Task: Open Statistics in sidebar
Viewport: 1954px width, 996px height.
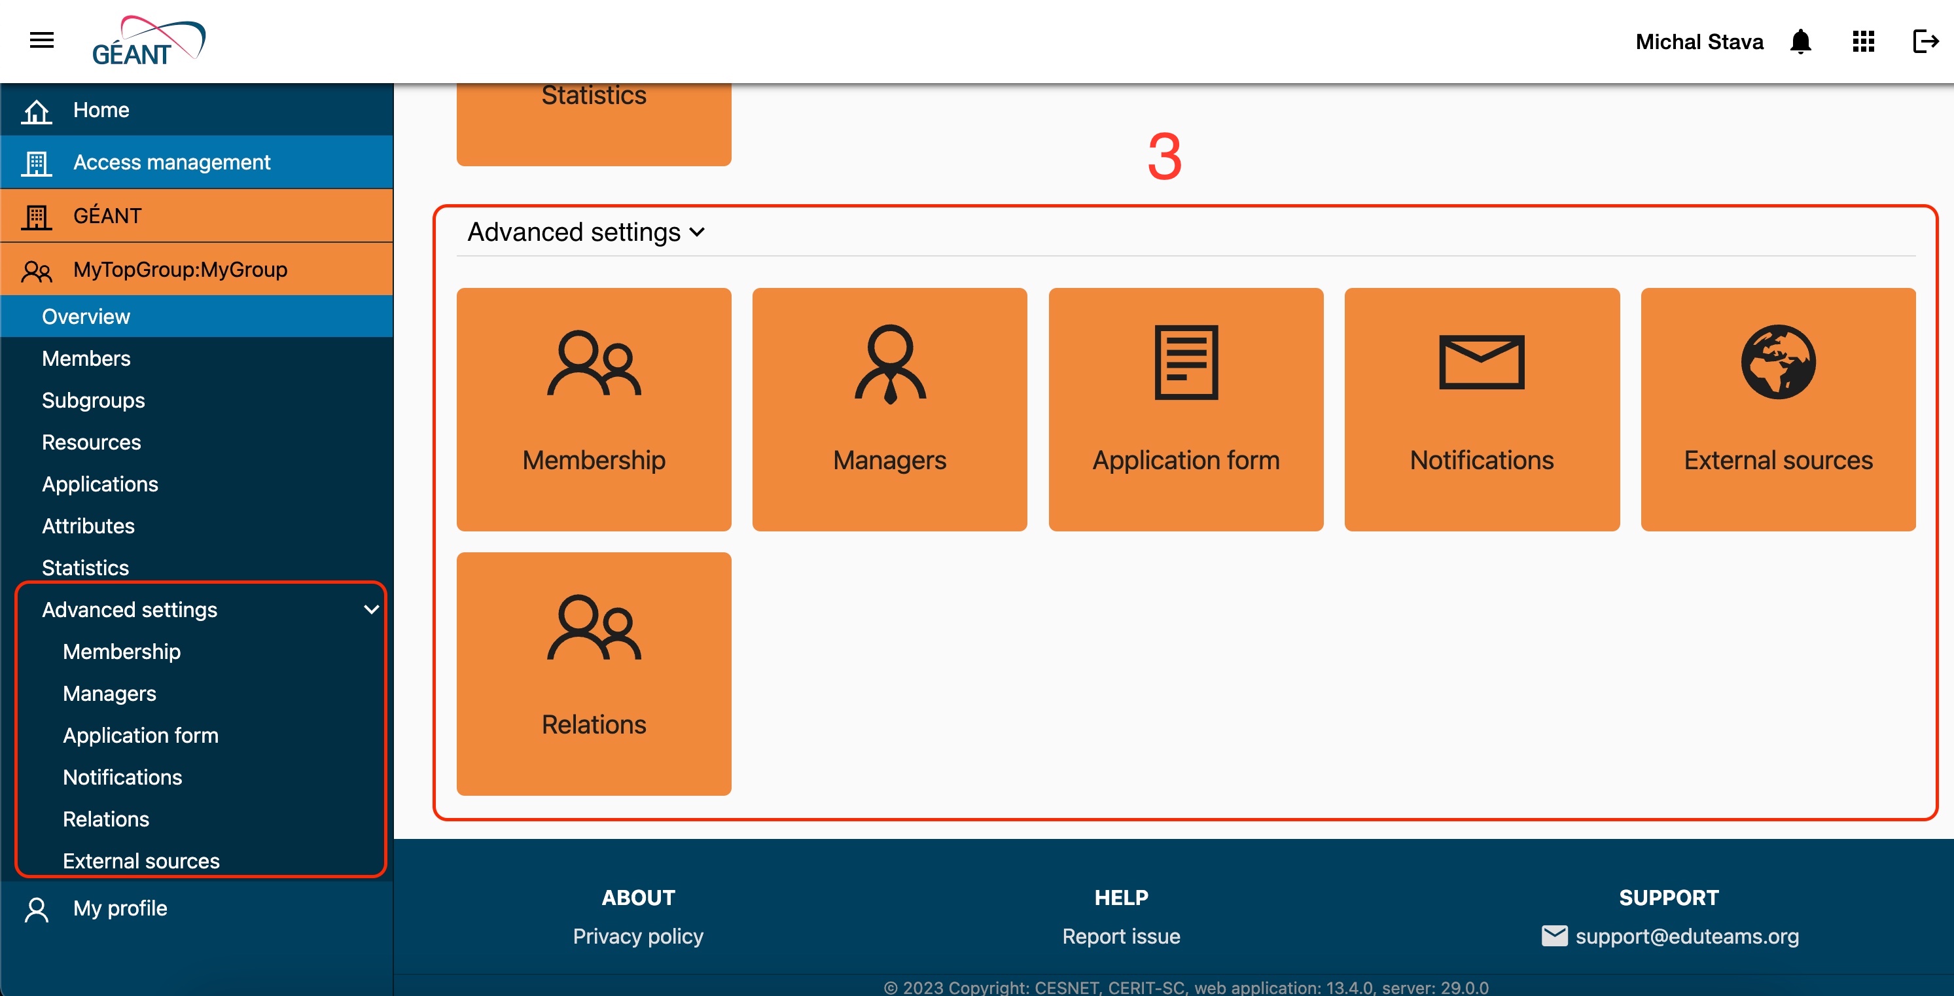Action: 196,567
